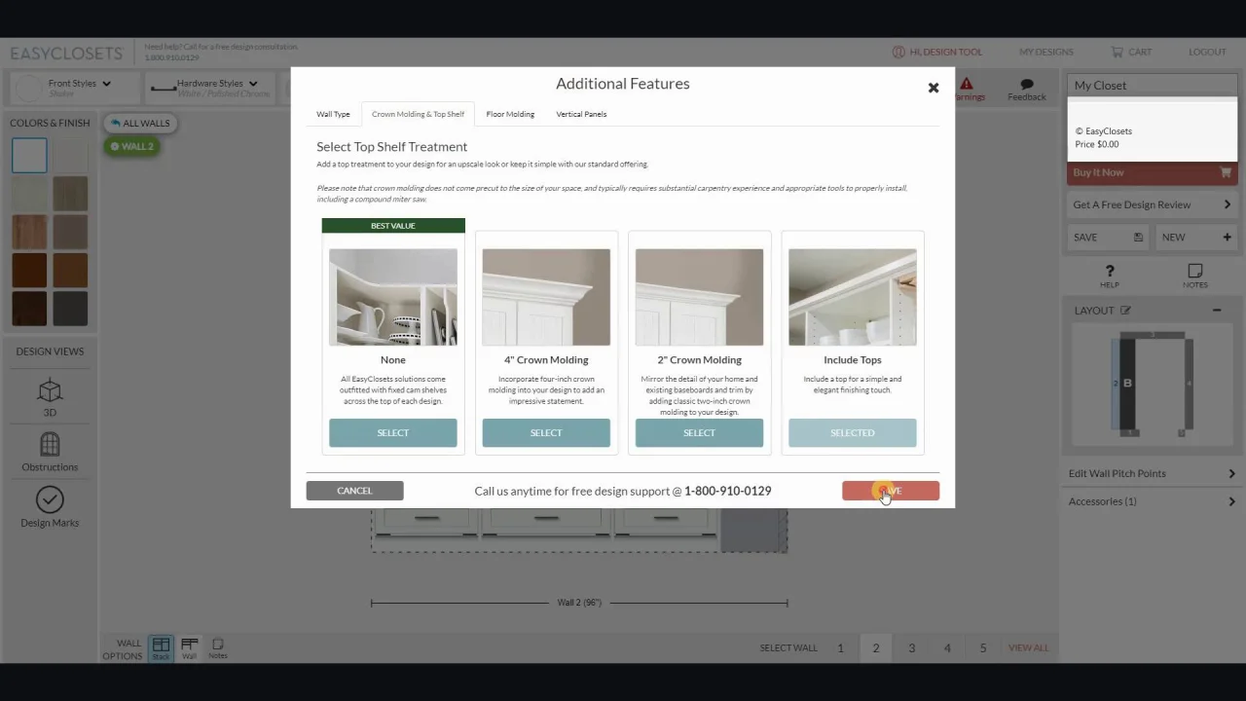
Task: Switch to the 3D design view
Action: [x=50, y=397]
